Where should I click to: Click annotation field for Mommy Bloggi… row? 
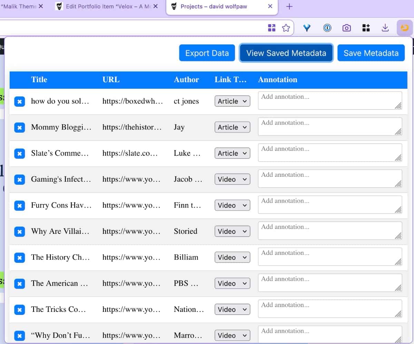330,126
